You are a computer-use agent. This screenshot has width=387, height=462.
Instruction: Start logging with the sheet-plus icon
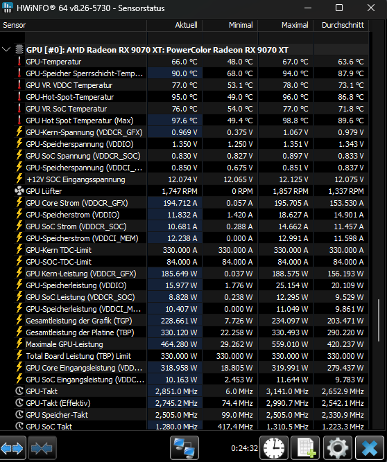point(305,448)
